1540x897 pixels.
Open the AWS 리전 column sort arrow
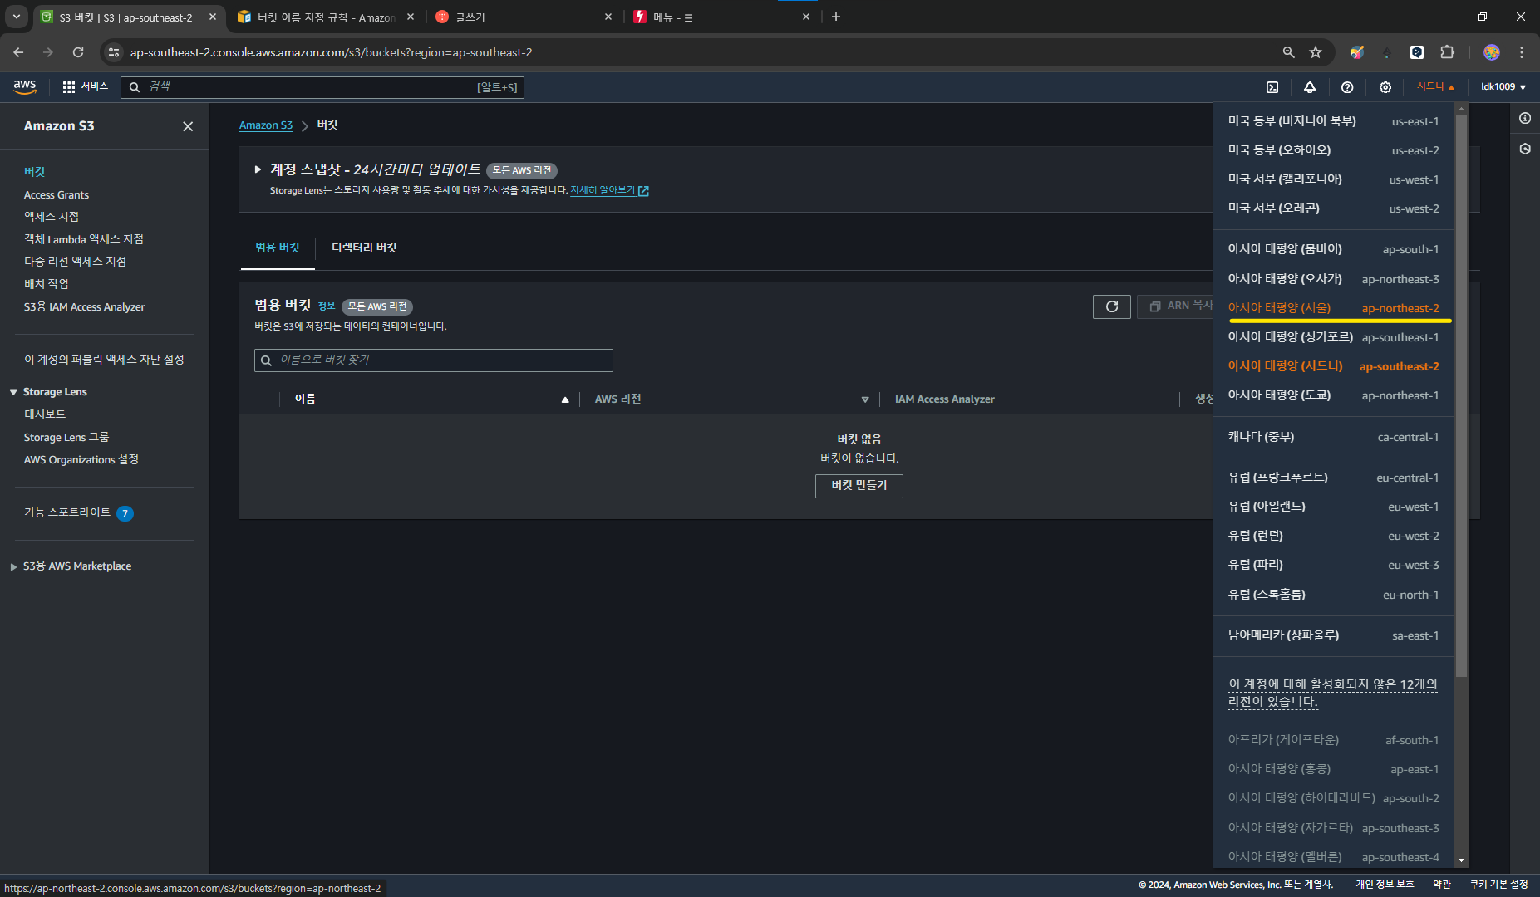click(x=865, y=399)
